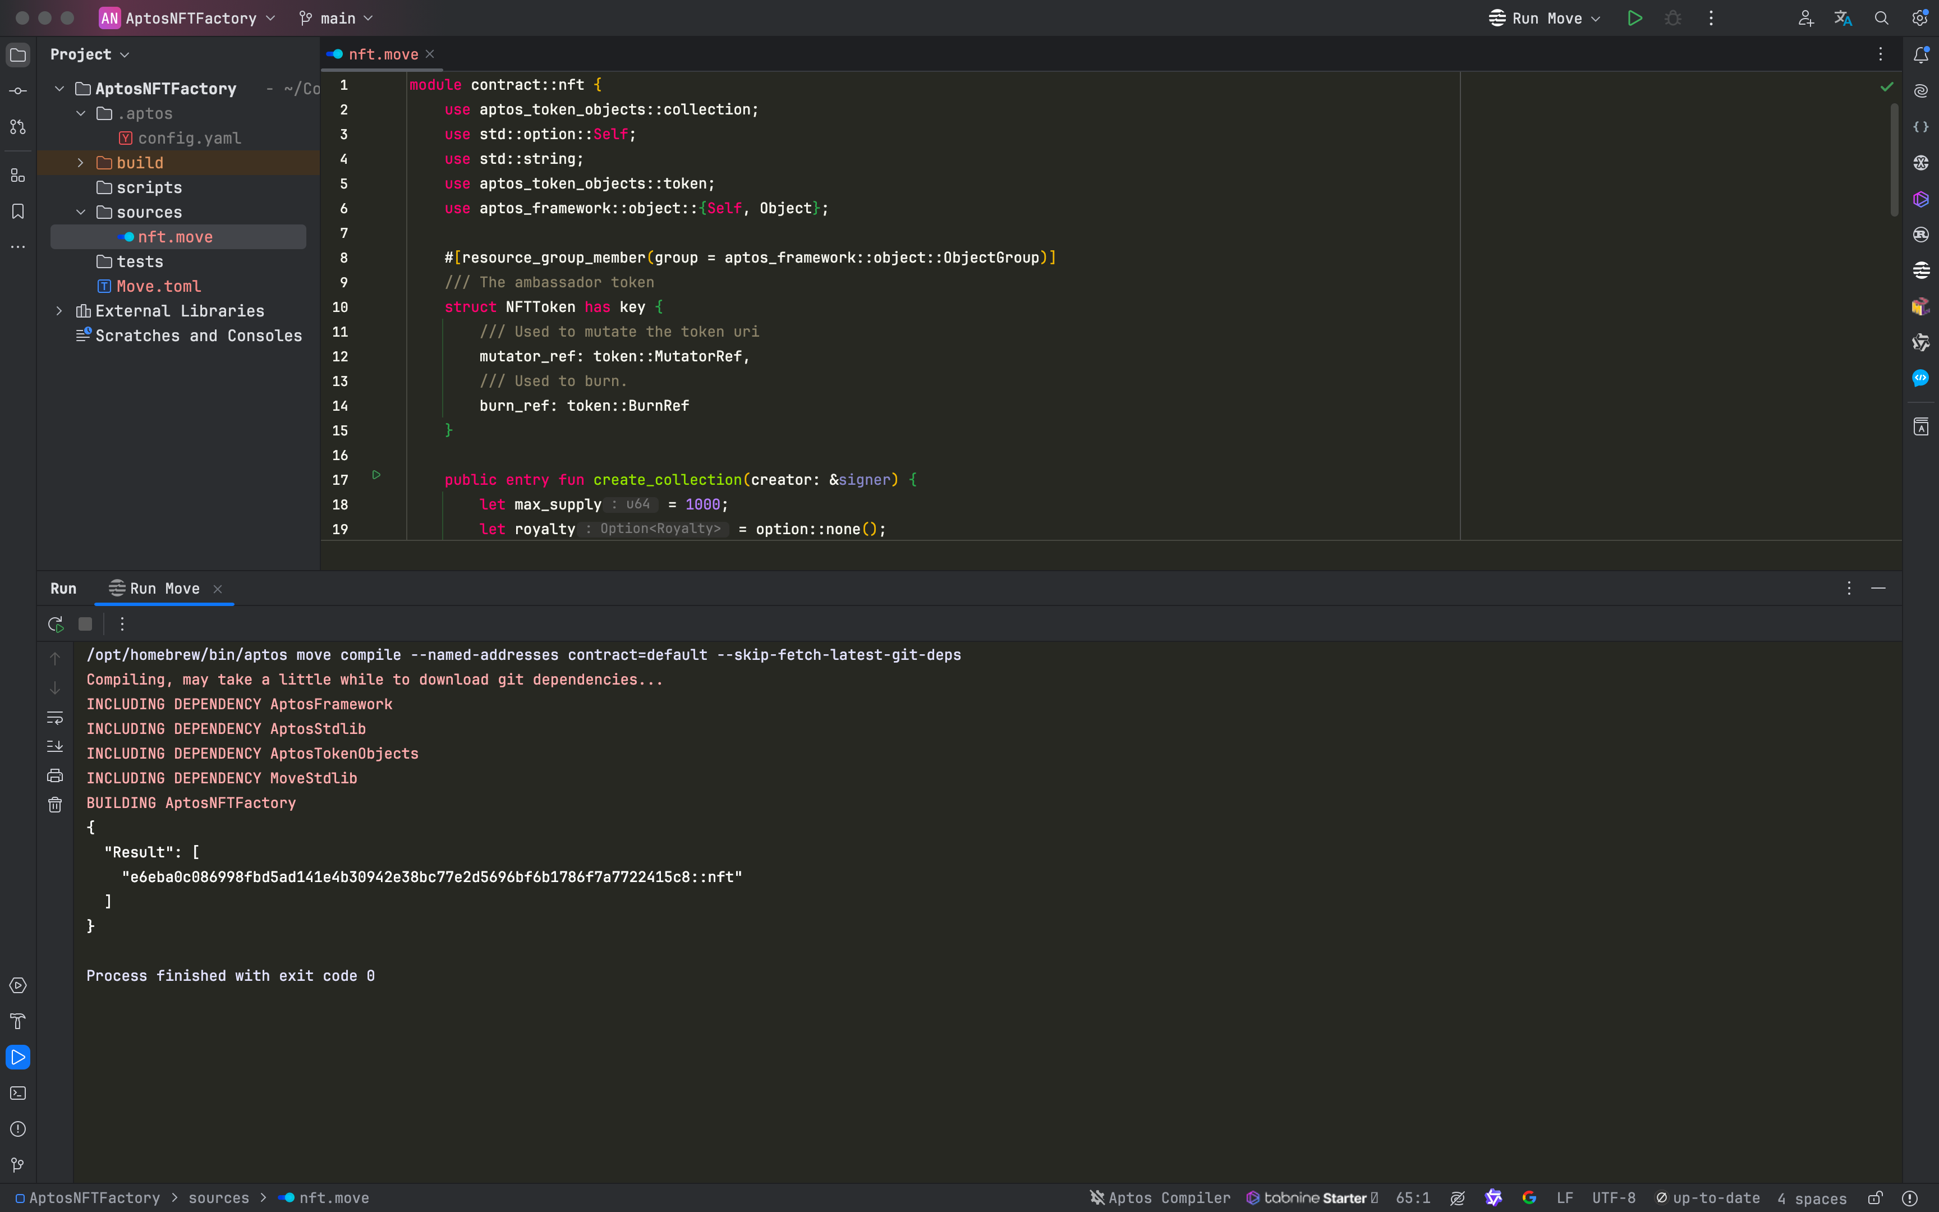The width and height of the screenshot is (1939, 1212).
Task: Open Run panel options menu
Action: [x=1849, y=589]
